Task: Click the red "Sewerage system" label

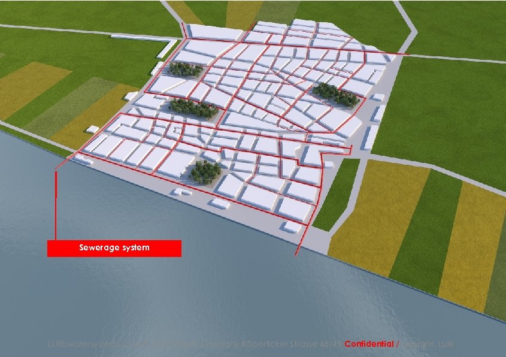Action: [x=114, y=248]
